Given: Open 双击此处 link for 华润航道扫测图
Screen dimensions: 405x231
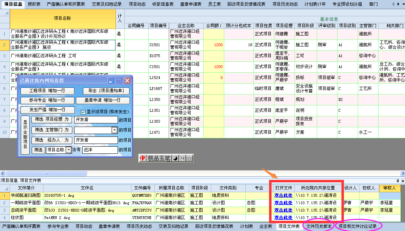Looking at the screenshot, I should pos(283,195).
